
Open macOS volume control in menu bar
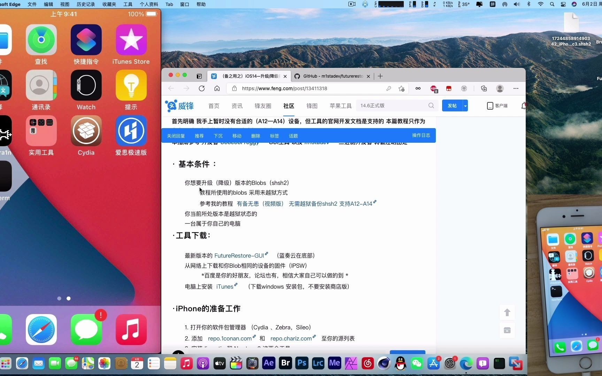[x=517, y=4]
